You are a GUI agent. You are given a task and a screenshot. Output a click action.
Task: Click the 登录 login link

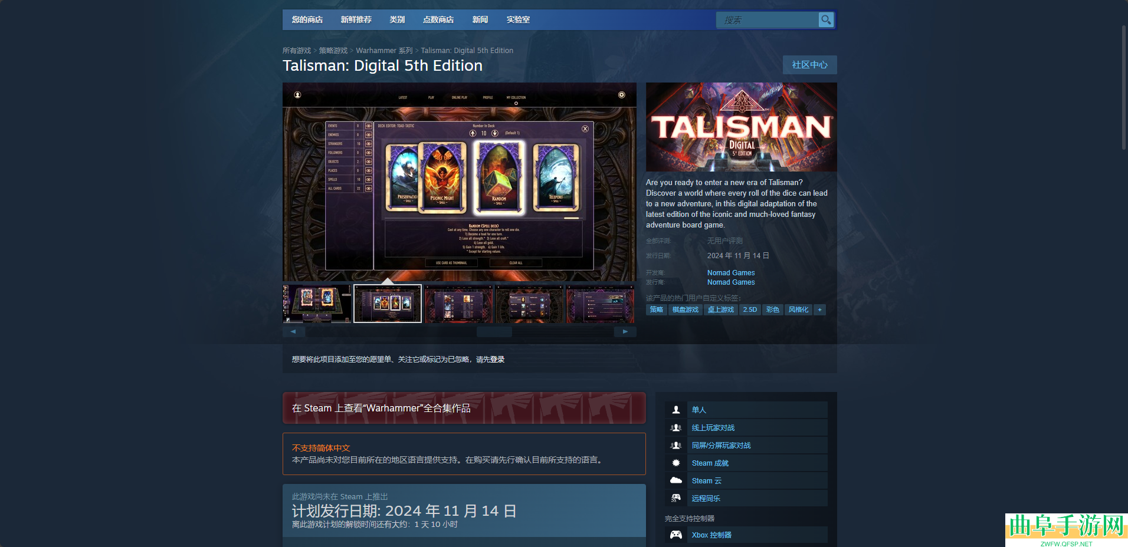point(497,360)
